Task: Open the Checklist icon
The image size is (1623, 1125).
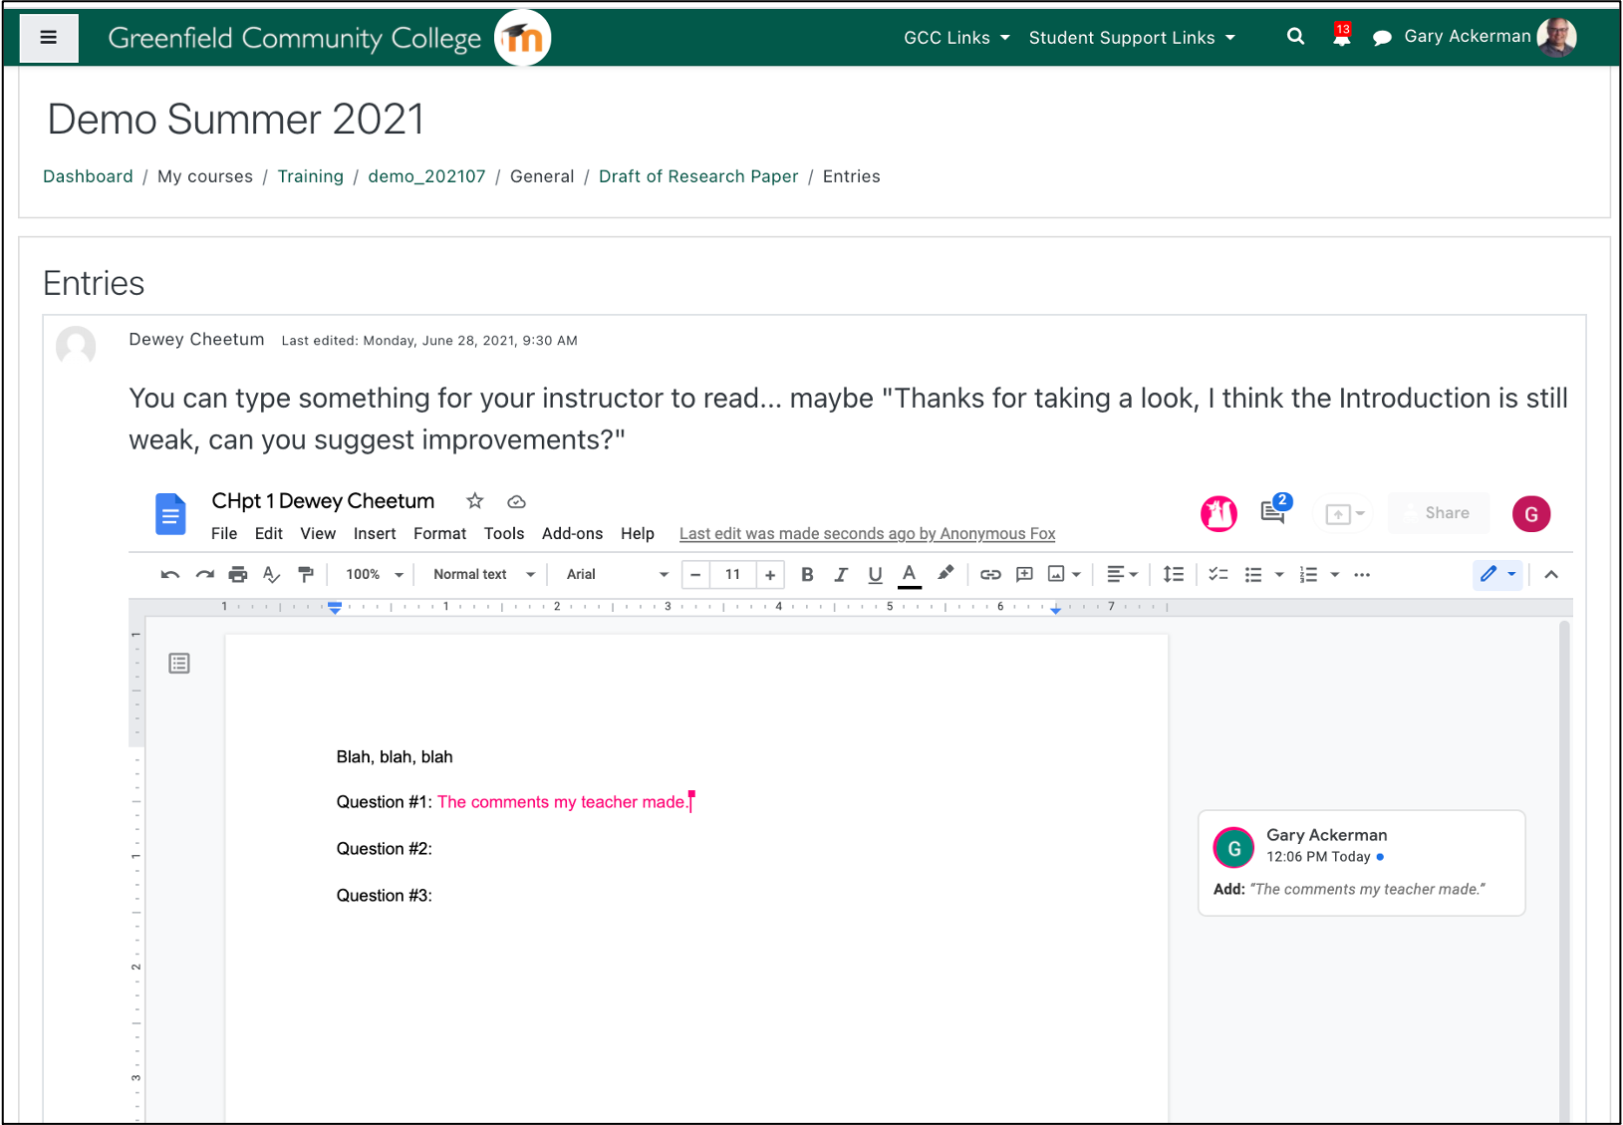Action: pyautogui.click(x=1217, y=574)
